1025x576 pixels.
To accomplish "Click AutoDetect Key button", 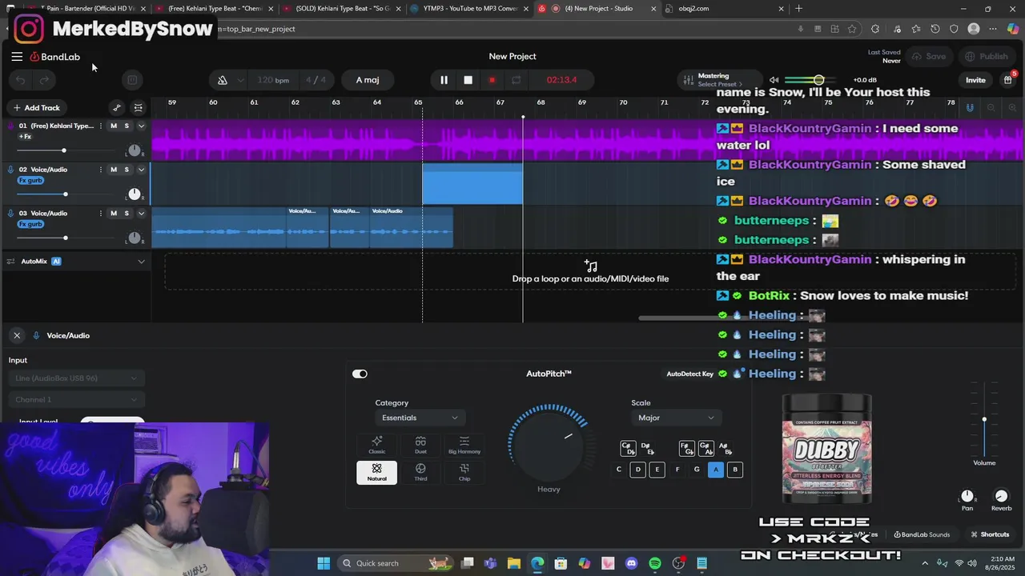I will (690, 374).
